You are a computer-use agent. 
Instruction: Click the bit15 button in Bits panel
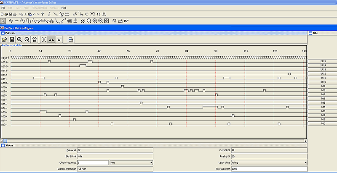[x=323, y=61]
